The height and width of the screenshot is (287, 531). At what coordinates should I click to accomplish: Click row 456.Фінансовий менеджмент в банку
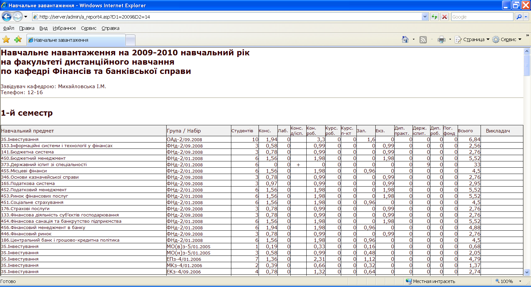pyautogui.click(x=262, y=227)
